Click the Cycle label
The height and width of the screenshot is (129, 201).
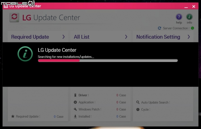coord(146,110)
